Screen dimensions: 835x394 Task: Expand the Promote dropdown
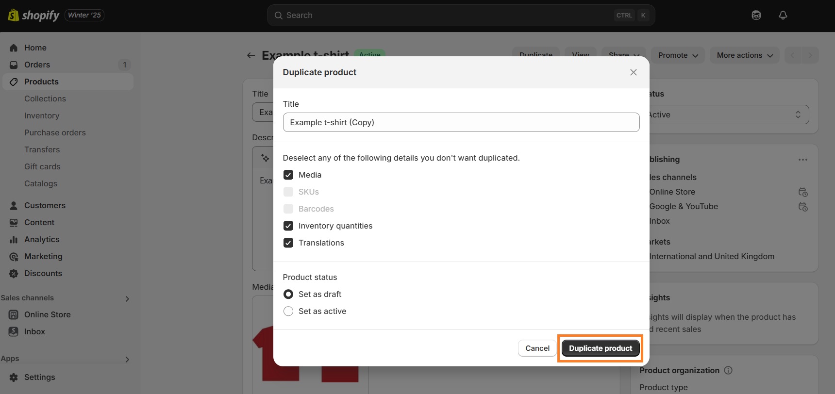tap(678, 55)
